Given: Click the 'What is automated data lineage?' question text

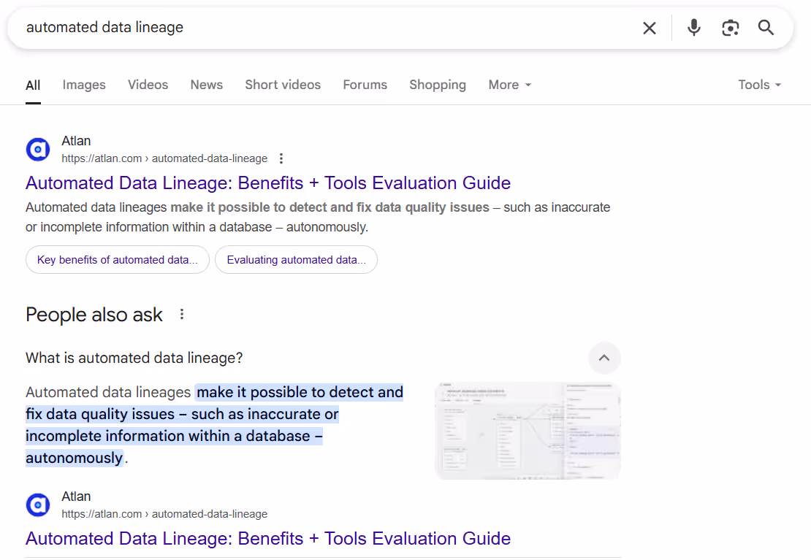Looking at the screenshot, I should 134,358.
